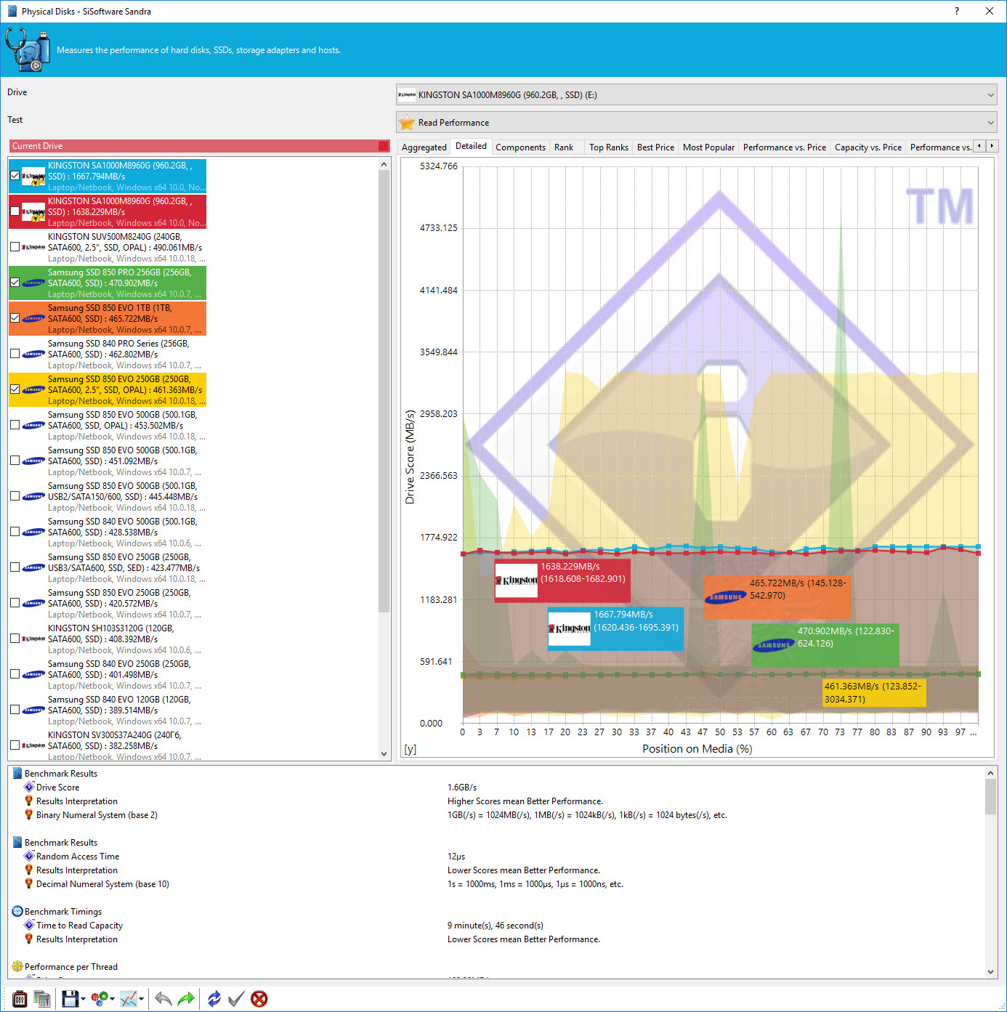Click the Time to Read Capacity diamond icon

tap(29, 925)
